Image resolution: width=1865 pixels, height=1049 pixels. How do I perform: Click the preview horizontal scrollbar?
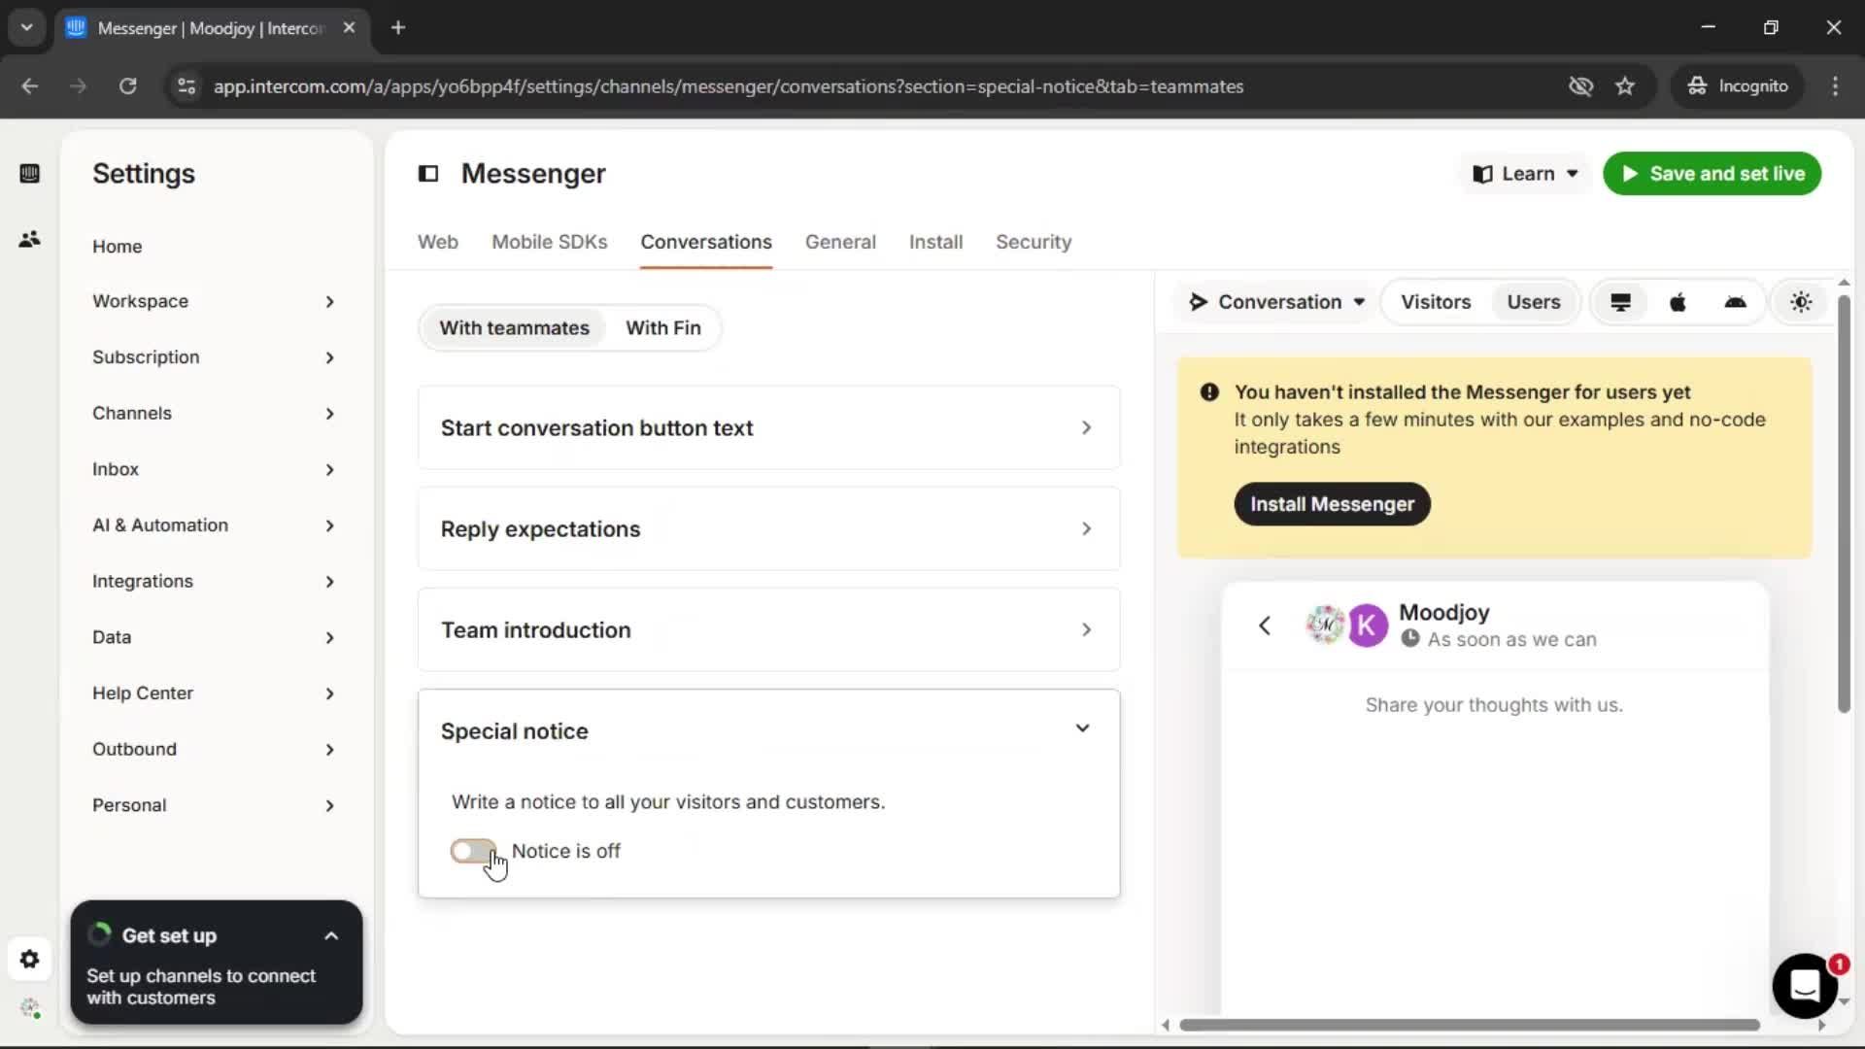pyautogui.click(x=1469, y=1025)
